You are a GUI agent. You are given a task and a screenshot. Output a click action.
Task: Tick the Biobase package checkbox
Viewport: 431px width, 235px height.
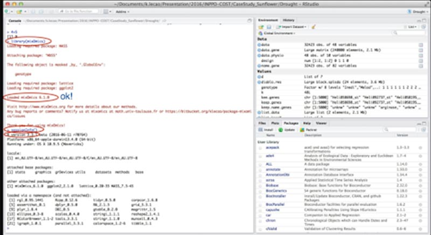260,186
